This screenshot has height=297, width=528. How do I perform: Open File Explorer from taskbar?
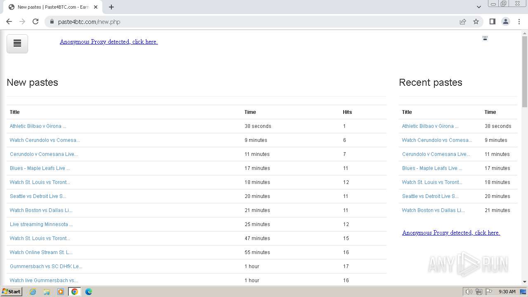(47, 292)
